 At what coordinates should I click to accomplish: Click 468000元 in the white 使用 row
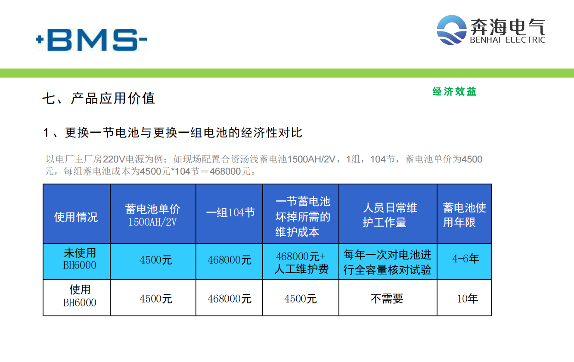[x=230, y=299]
